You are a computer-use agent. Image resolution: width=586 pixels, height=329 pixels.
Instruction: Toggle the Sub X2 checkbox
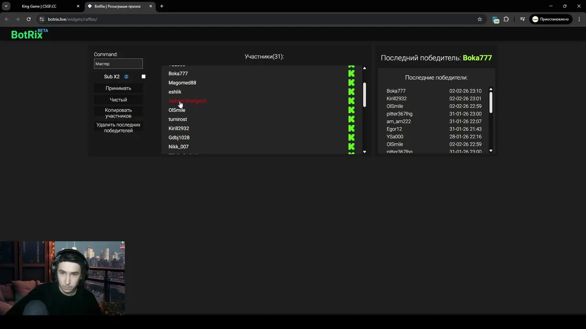[143, 77]
